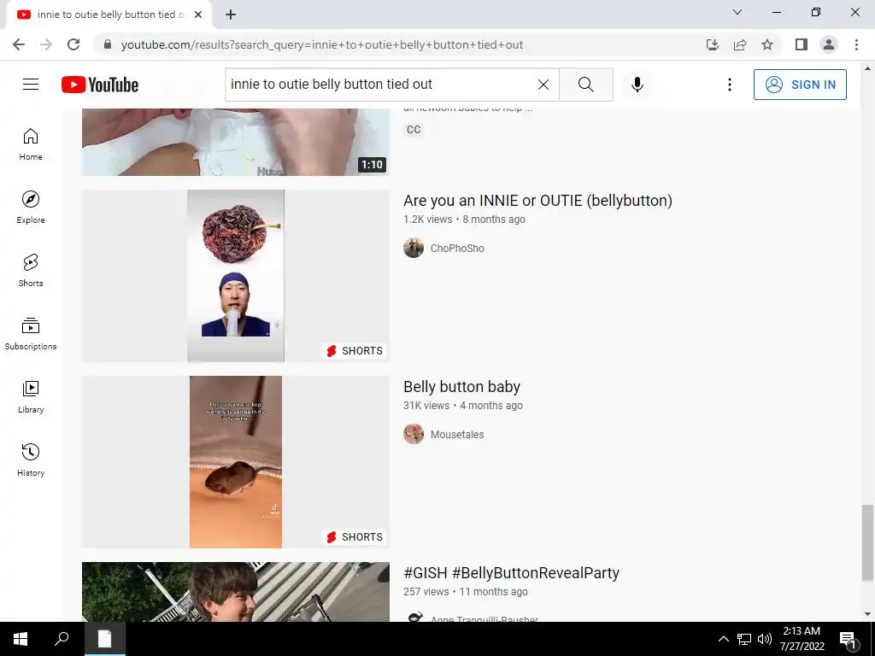The width and height of the screenshot is (875, 656).
Task: Open Chrome's three-dot menu
Action: click(856, 44)
